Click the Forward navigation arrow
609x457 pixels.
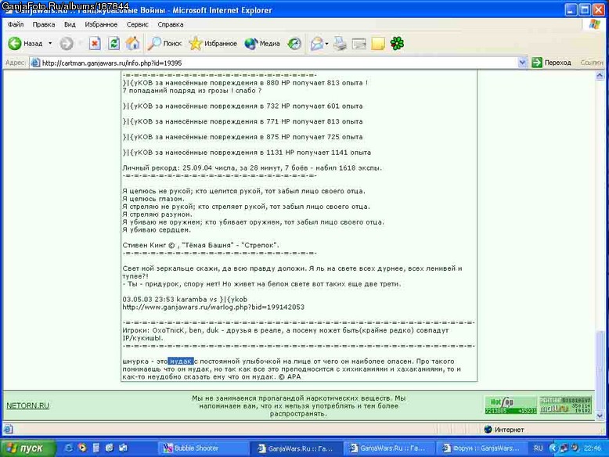click(x=67, y=44)
